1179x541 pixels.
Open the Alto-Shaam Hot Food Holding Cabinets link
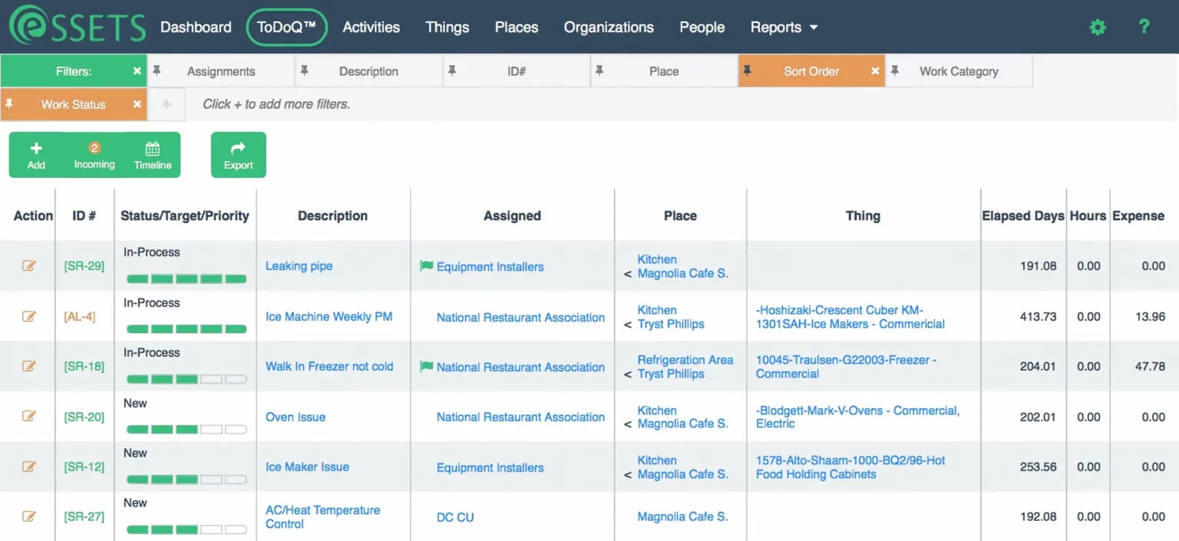(850, 467)
